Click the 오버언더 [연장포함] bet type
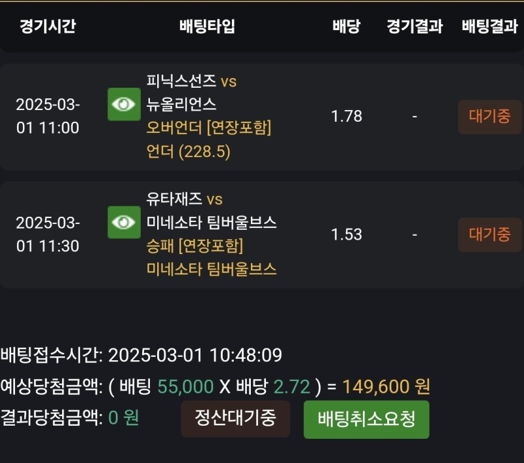This screenshot has height=463, width=524. (209, 128)
